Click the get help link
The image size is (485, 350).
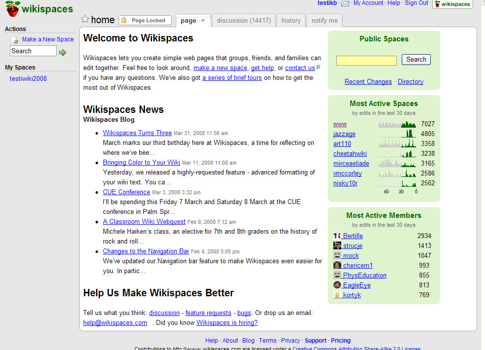coord(262,68)
